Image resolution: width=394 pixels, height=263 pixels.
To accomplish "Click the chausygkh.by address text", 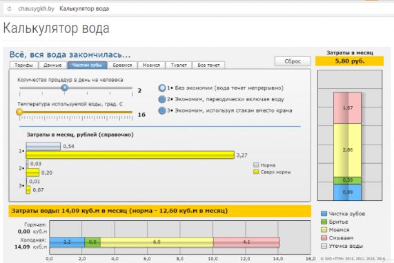I will click(36, 9).
